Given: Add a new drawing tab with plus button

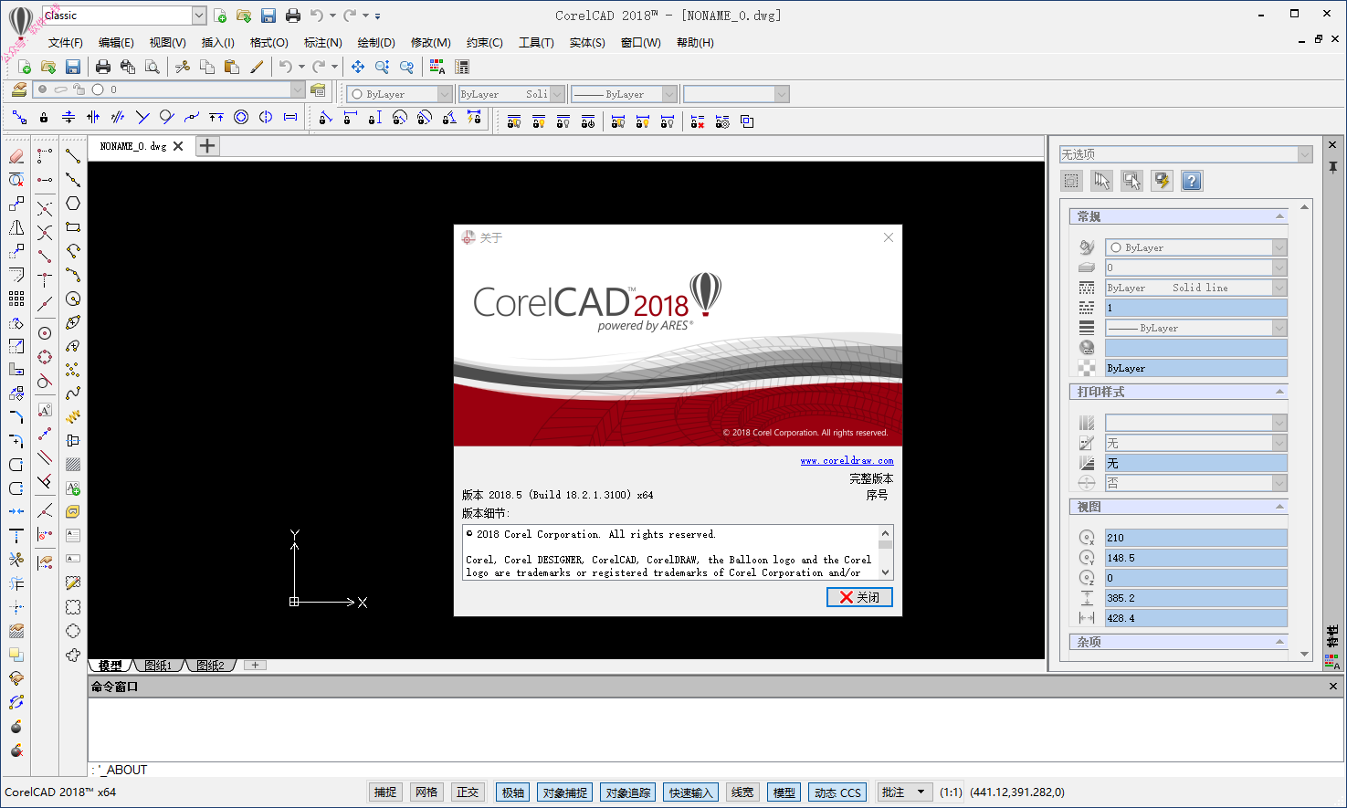Looking at the screenshot, I should 208,146.
